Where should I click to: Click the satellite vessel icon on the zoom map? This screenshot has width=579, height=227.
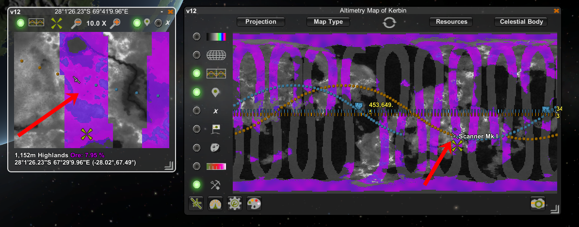tap(77, 79)
